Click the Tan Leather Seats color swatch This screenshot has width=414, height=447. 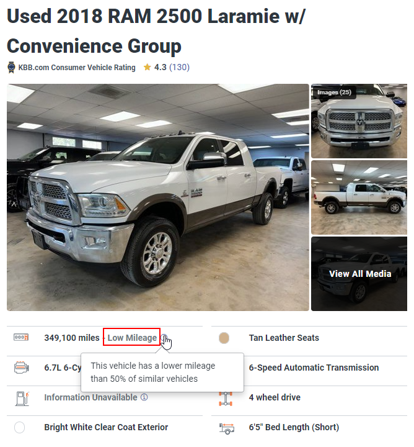pyautogui.click(x=224, y=338)
